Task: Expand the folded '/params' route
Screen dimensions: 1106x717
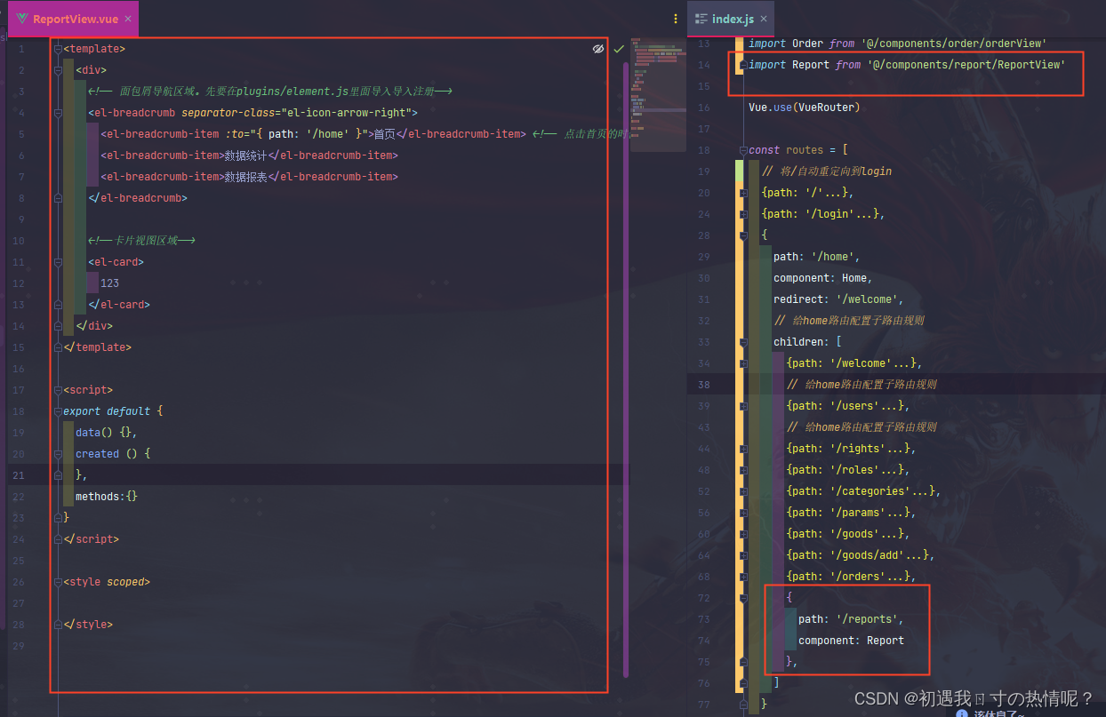Action: tap(743, 513)
